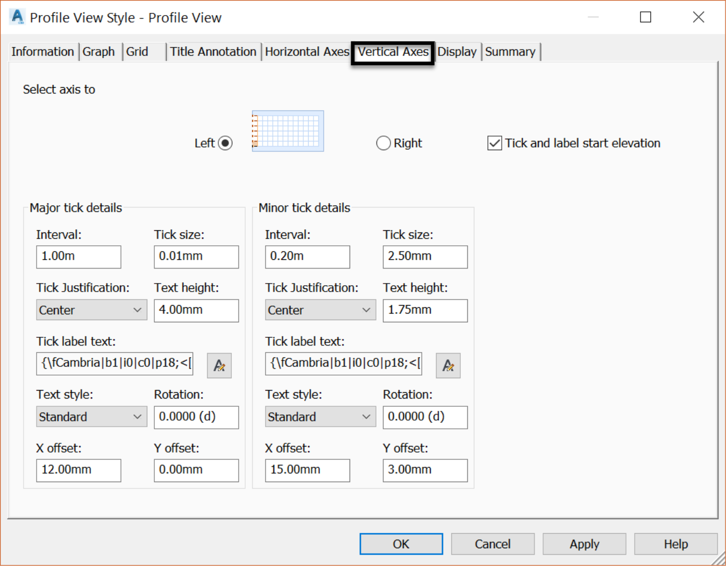Image resolution: width=726 pixels, height=566 pixels.
Task: Open minor Tick label text editor icon
Action: (448, 365)
